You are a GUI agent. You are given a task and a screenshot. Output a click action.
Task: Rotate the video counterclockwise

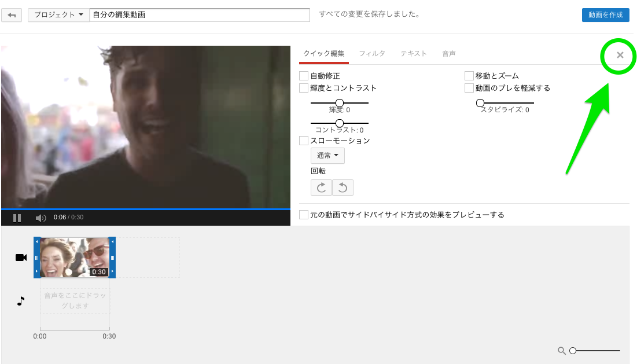(x=343, y=187)
